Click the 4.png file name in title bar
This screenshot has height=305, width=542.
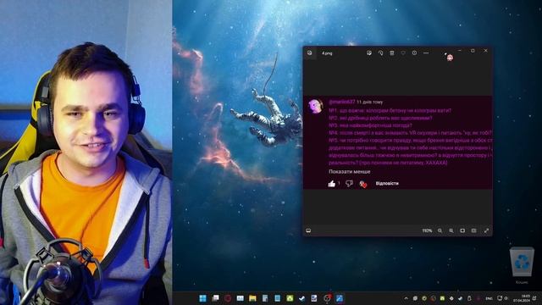pyautogui.click(x=327, y=53)
